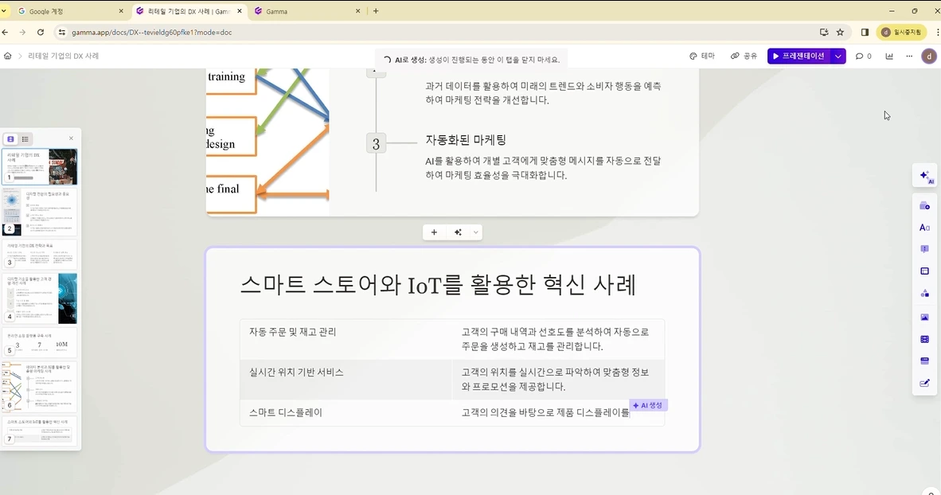Image resolution: width=941 pixels, height=495 pixels.
Task: Expand the add card options chevron
Action: 475,232
